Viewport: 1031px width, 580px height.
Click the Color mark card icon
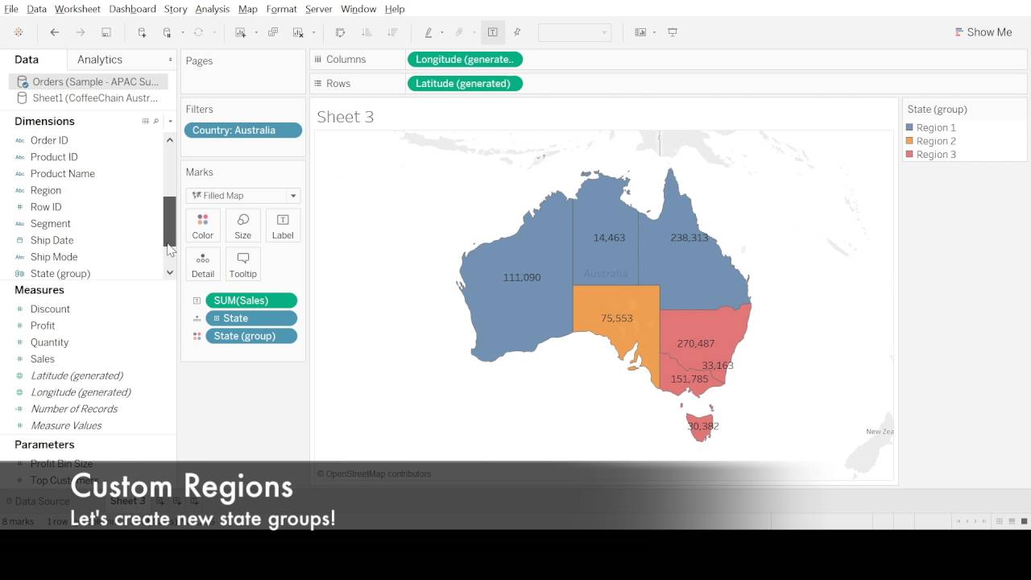(x=202, y=226)
